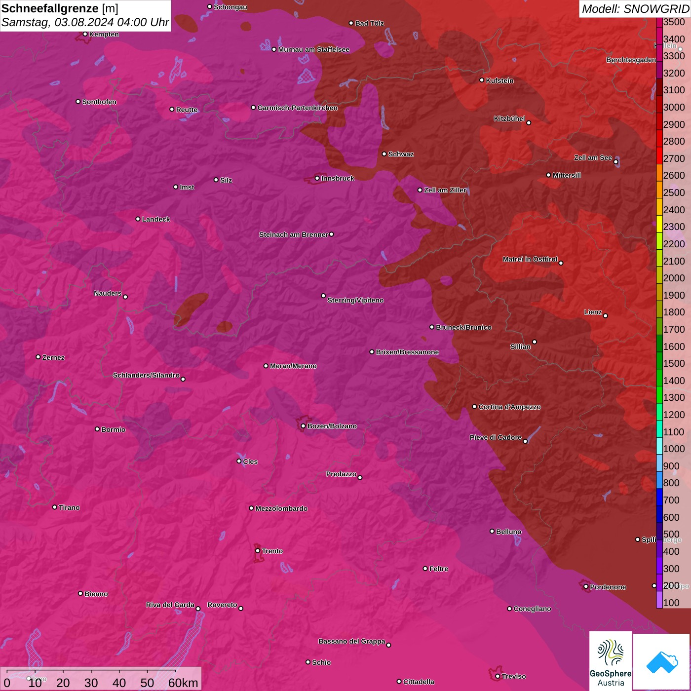
Task: Click the Belluno city label
Action: click(508, 532)
